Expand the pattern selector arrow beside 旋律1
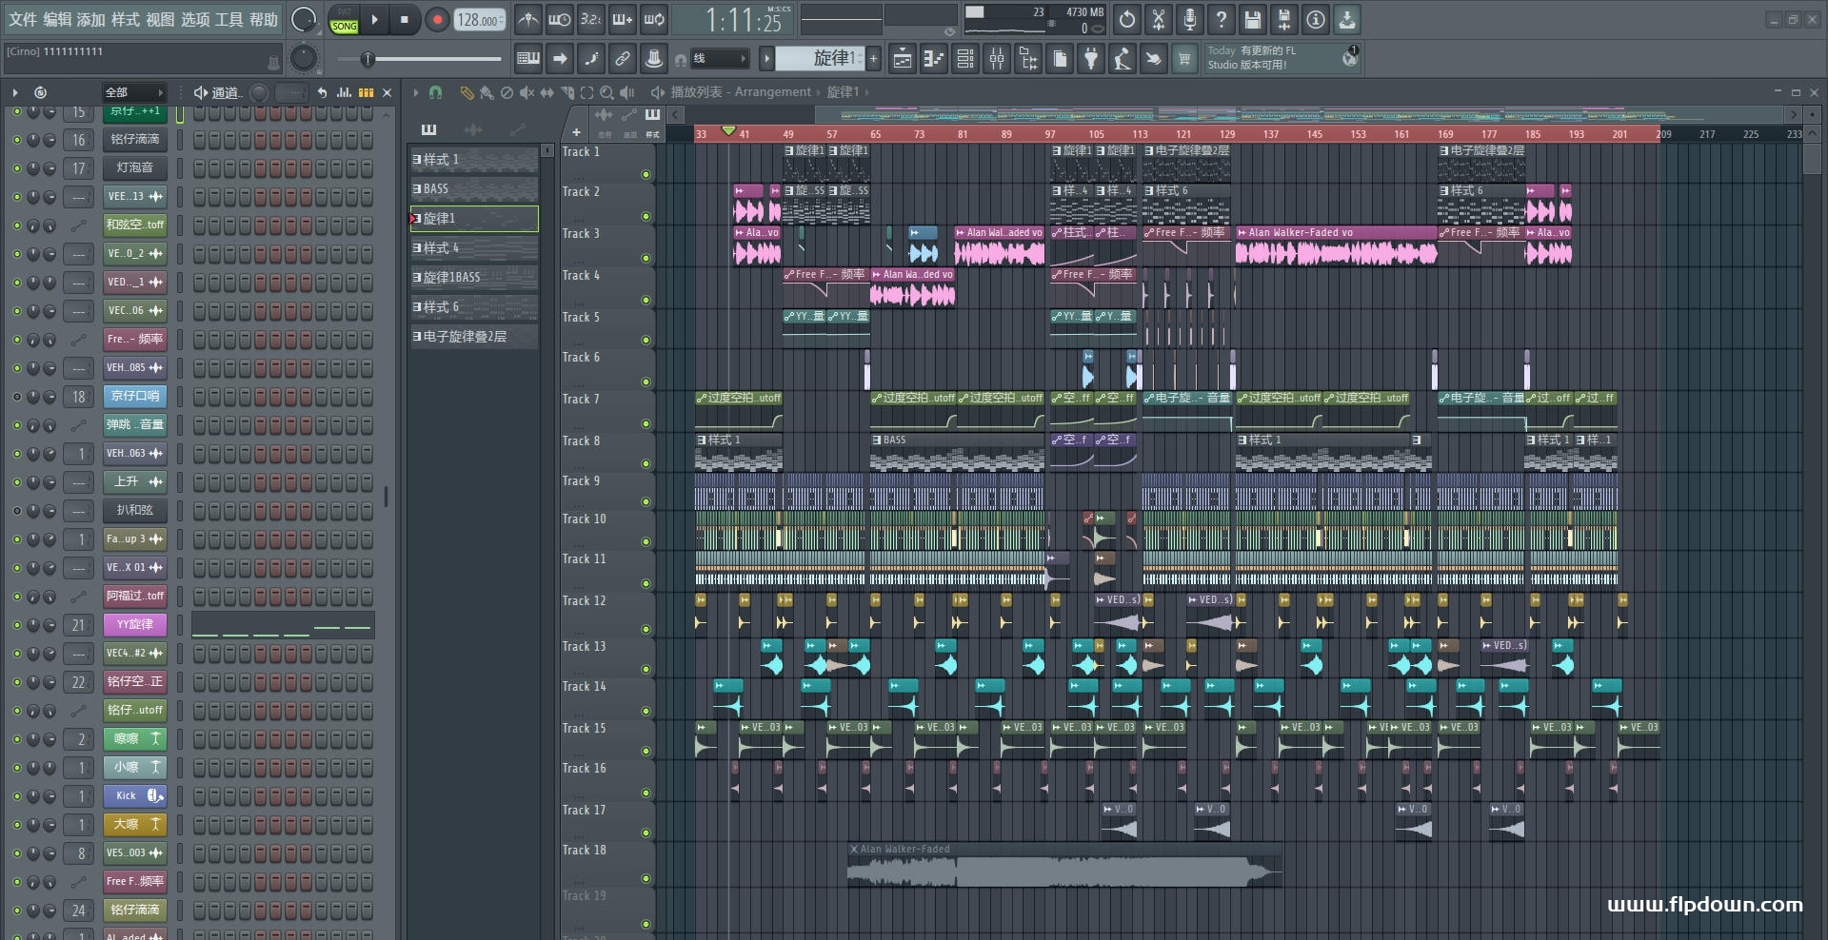The height and width of the screenshot is (940, 1828). [766, 59]
